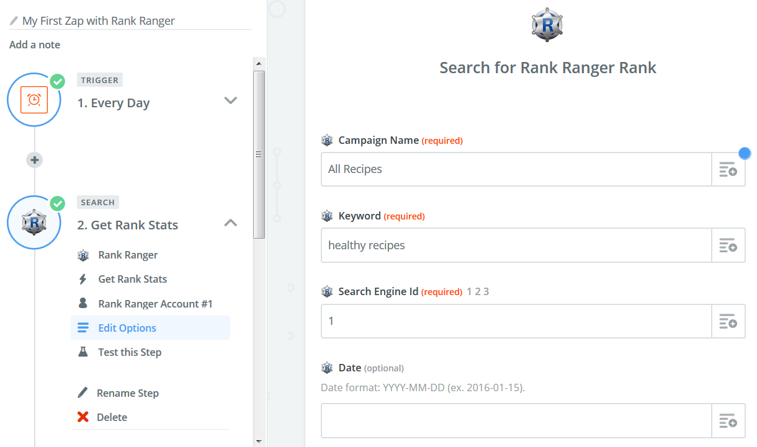Screen dimensions: 757x447
Task: Click the panel resize handle icon
Action: (x=259, y=154)
